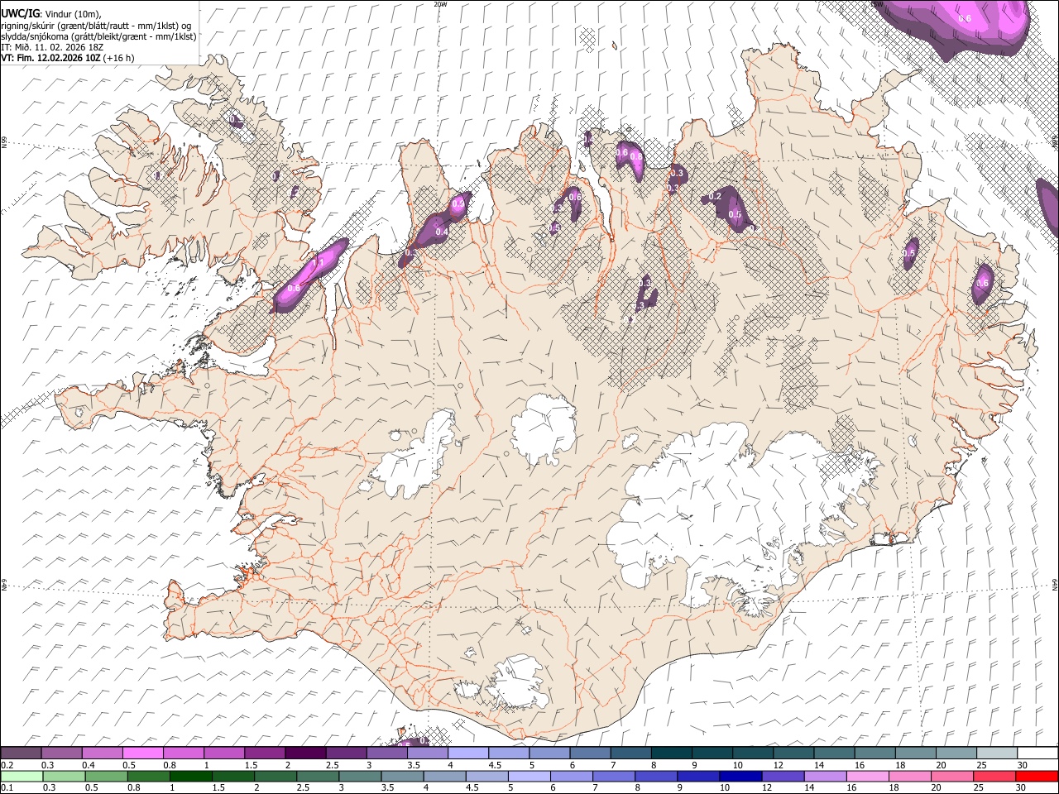Viewport: 1059px width, 794px height.
Task: Pick the red 25 swatch in the rain scale
Action: coord(994,776)
